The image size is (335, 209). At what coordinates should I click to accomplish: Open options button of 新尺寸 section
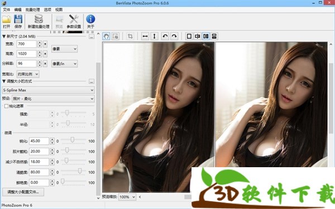tap(92, 37)
